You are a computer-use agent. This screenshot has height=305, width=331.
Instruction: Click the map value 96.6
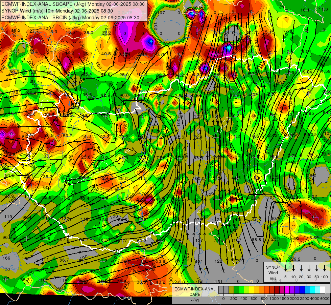(x=87, y=95)
